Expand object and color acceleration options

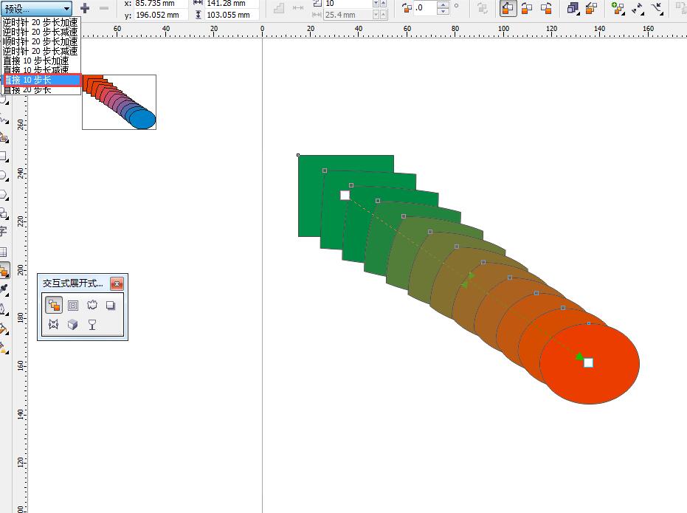point(573,8)
